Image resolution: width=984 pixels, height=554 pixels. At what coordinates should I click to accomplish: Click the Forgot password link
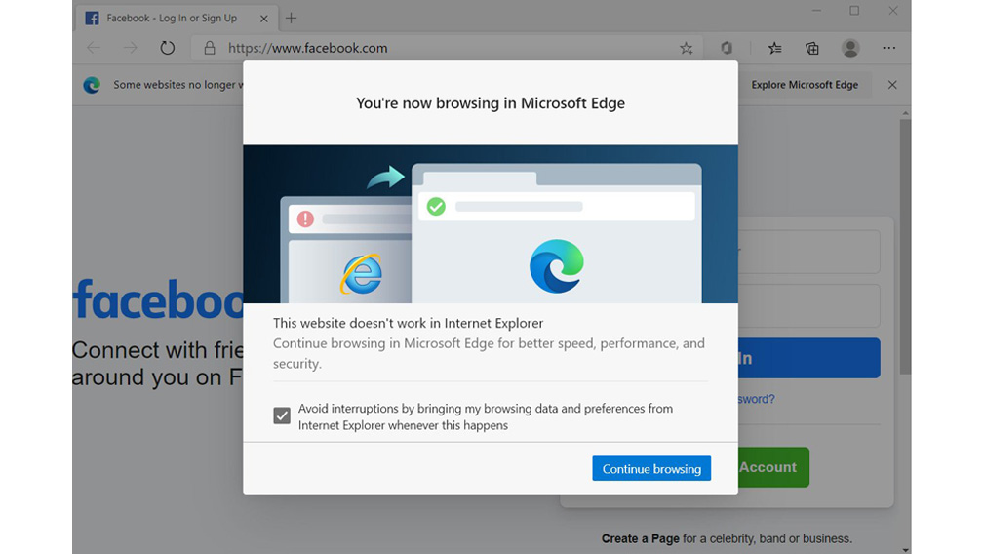(x=756, y=399)
